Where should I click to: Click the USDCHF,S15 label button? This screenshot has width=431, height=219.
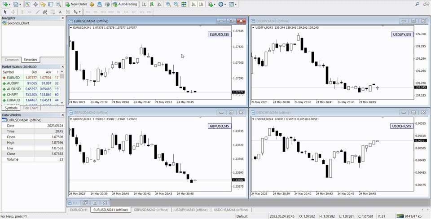click(x=402, y=126)
